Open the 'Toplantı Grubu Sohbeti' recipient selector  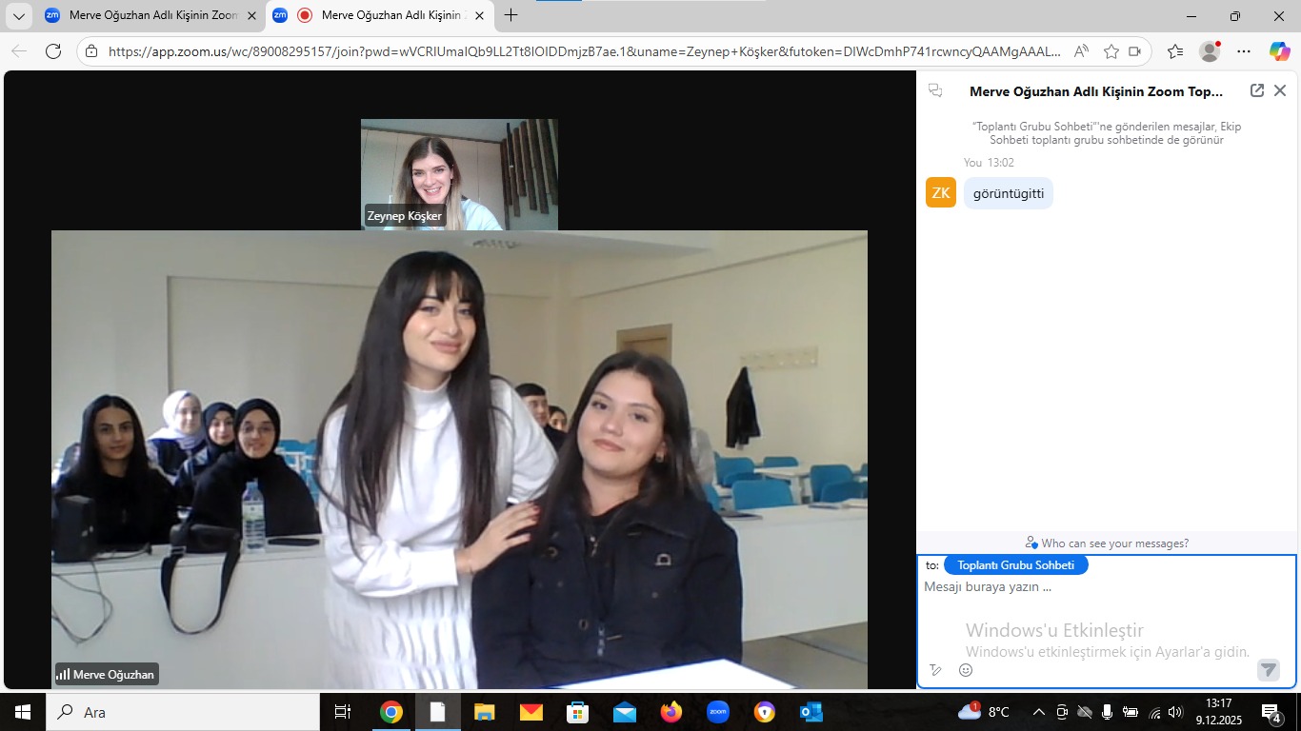[x=1015, y=565]
